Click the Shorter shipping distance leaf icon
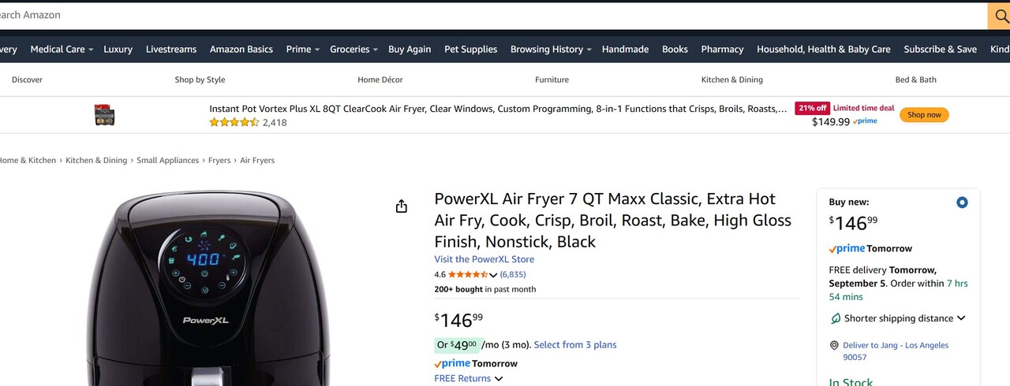The image size is (1010, 386). pos(835,318)
